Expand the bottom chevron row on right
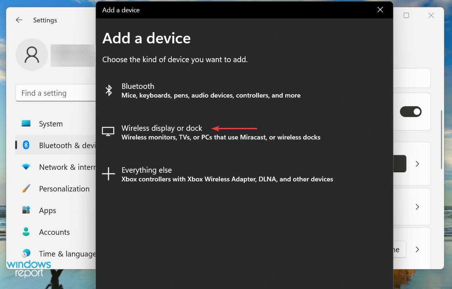 tap(417, 249)
